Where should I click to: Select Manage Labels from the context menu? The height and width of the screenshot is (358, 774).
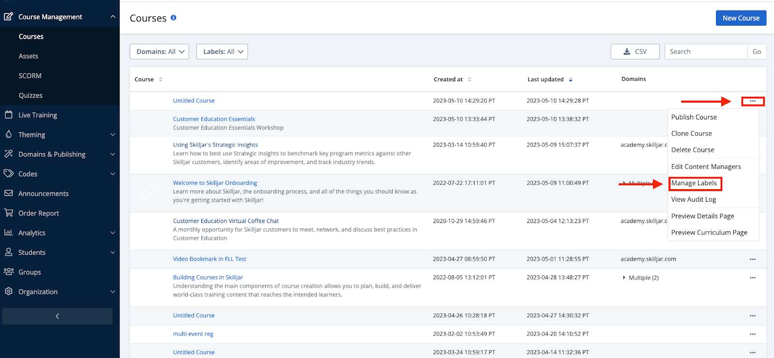pos(694,183)
